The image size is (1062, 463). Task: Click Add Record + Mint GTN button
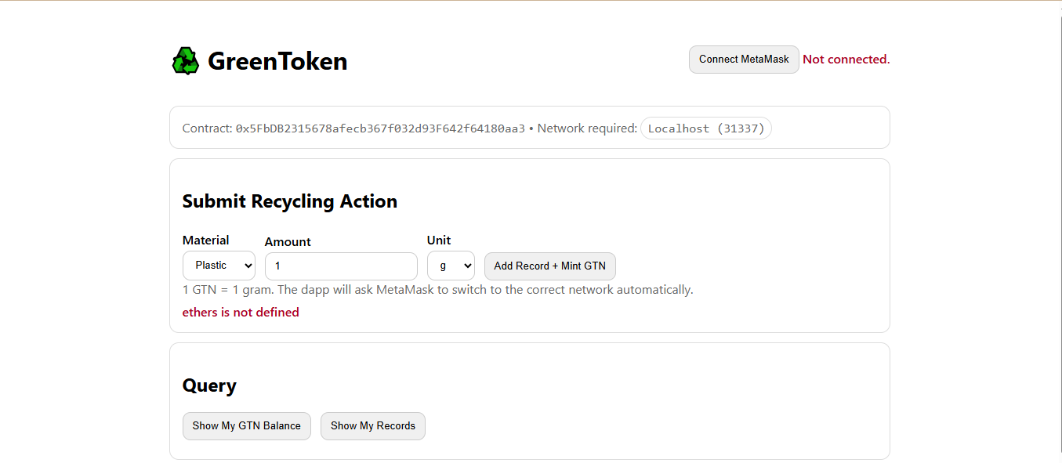pos(550,266)
